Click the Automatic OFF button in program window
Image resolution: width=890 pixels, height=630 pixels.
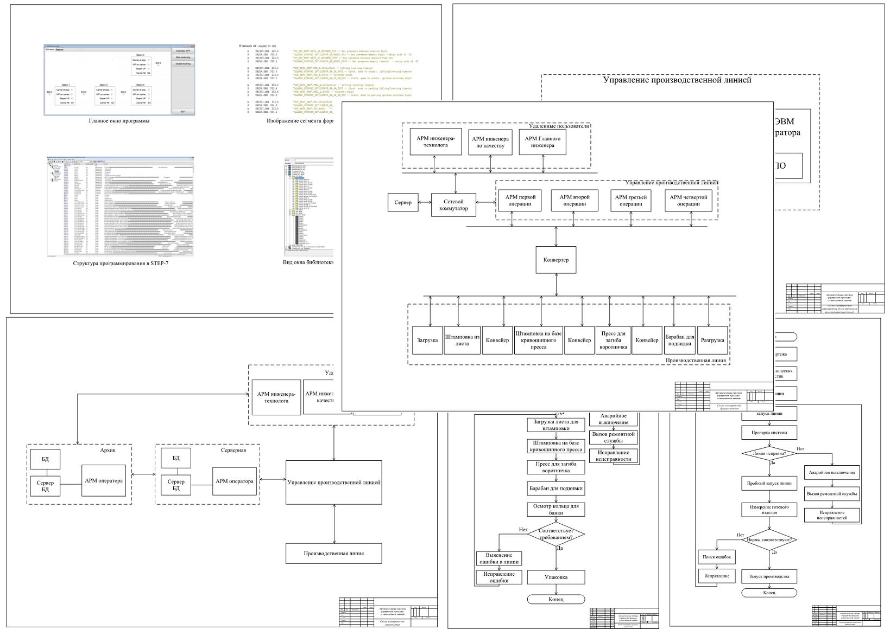(x=183, y=51)
